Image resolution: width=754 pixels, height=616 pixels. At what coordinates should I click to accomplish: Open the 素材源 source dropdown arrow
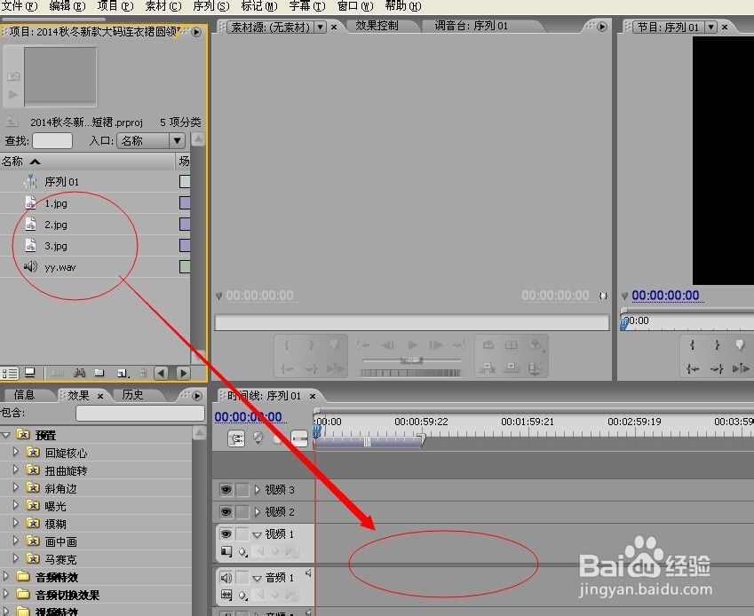click(x=321, y=28)
